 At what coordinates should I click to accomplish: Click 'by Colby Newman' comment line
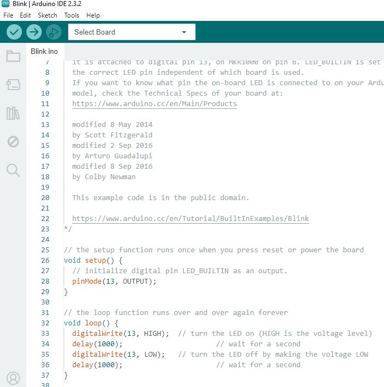coord(104,176)
